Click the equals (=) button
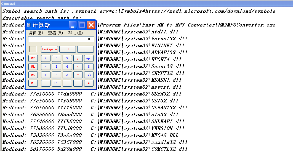 point(89,83)
